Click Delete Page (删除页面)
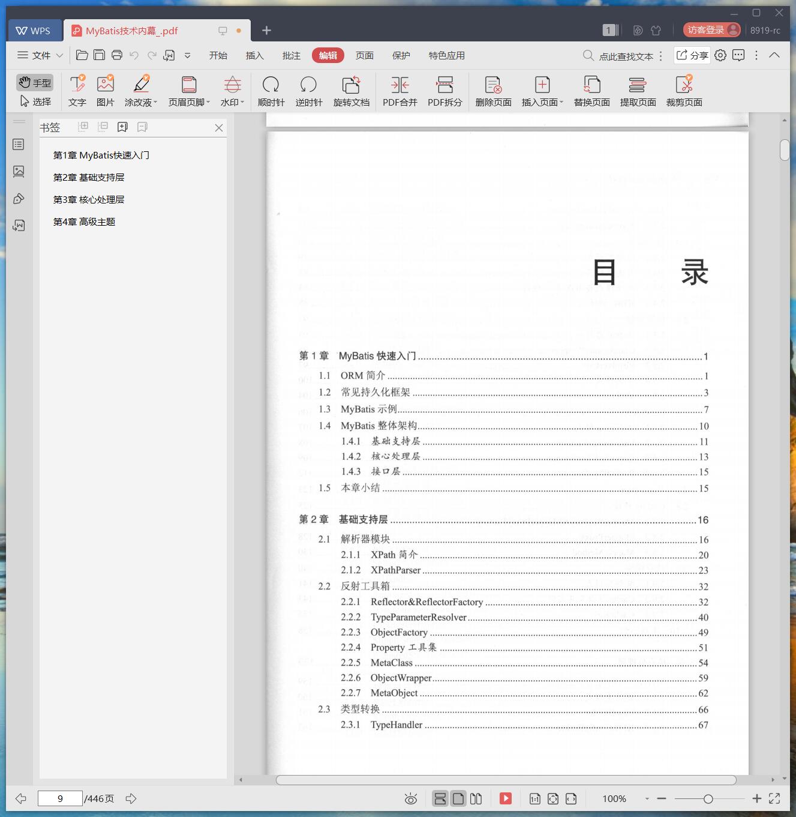This screenshot has width=796, height=817. click(x=493, y=91)
